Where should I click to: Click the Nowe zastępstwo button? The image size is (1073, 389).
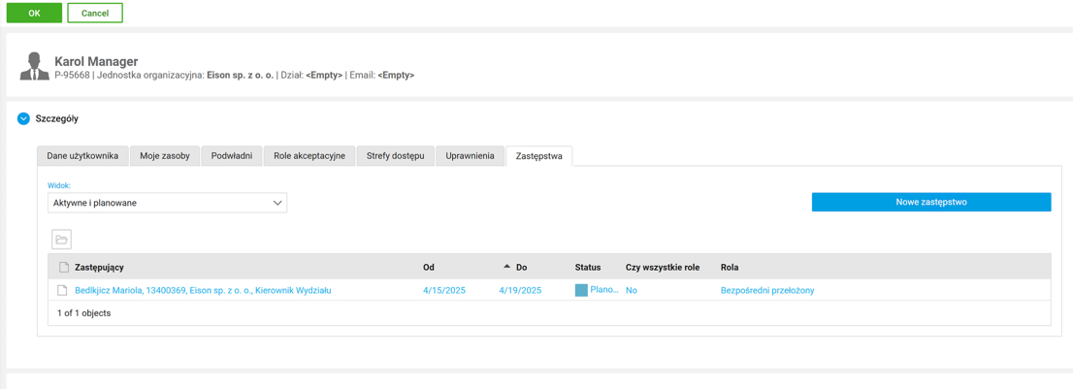pyautogui.click(x=930, y=202)
